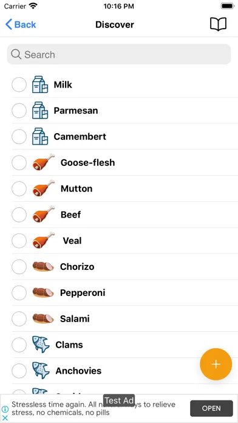Tap the orange plus add button
Screen dimensions: 238x423
tap(216, 364)
